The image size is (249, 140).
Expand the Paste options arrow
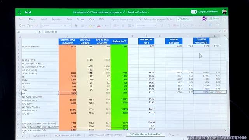click(32, 26)
